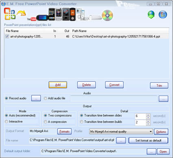Click the Microsoft Office logo icon
The width and height of the screenshot is (173, 158).
click(9, 14)
